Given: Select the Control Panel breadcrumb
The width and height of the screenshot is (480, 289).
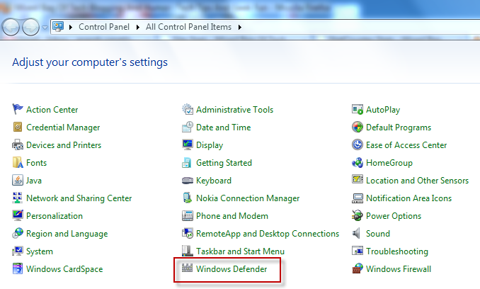Looking at the screenshot, I should (x=104, y=27).
